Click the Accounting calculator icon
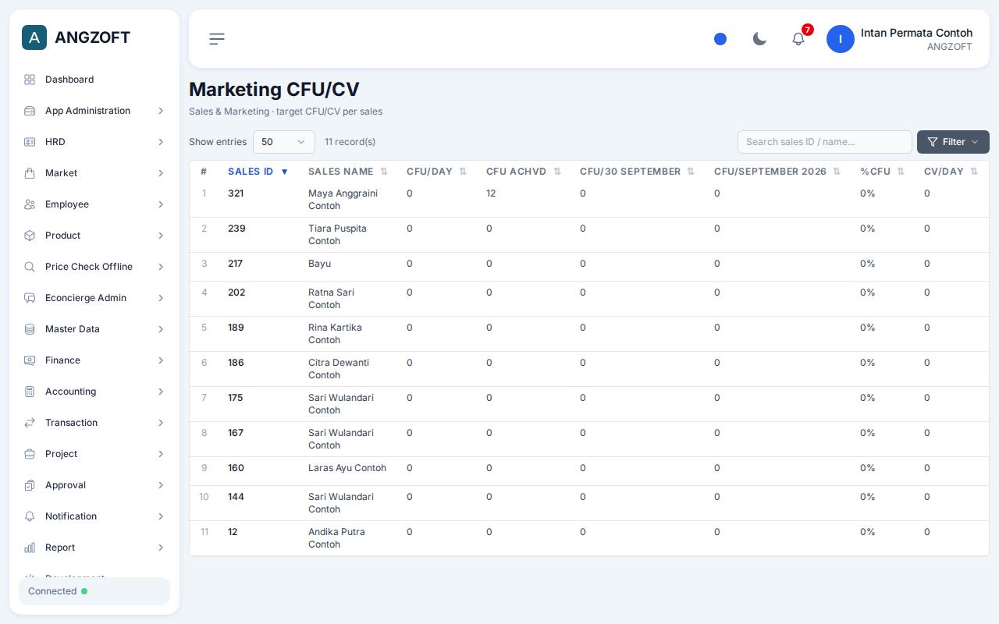This screenshot has height=624, width=999. (x=30, y=392)
